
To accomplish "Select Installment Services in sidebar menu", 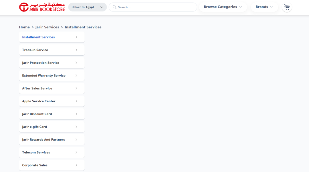I will 52,37.
